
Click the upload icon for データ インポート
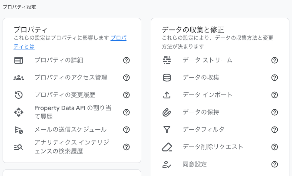click(167, 95)
